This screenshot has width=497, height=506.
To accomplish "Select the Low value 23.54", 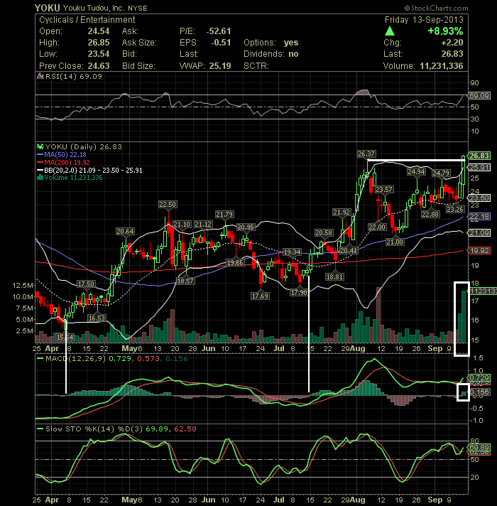I will (x=99, y=54).
